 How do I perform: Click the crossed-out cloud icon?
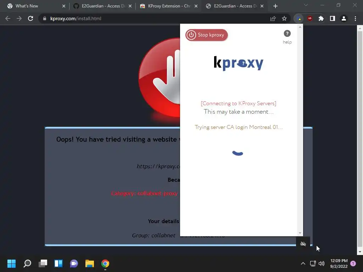[x=303, y=244]
